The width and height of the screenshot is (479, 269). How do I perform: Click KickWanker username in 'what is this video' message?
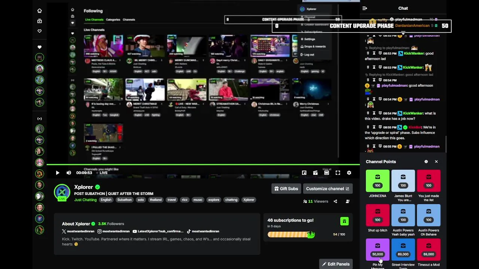pos(413,113)
